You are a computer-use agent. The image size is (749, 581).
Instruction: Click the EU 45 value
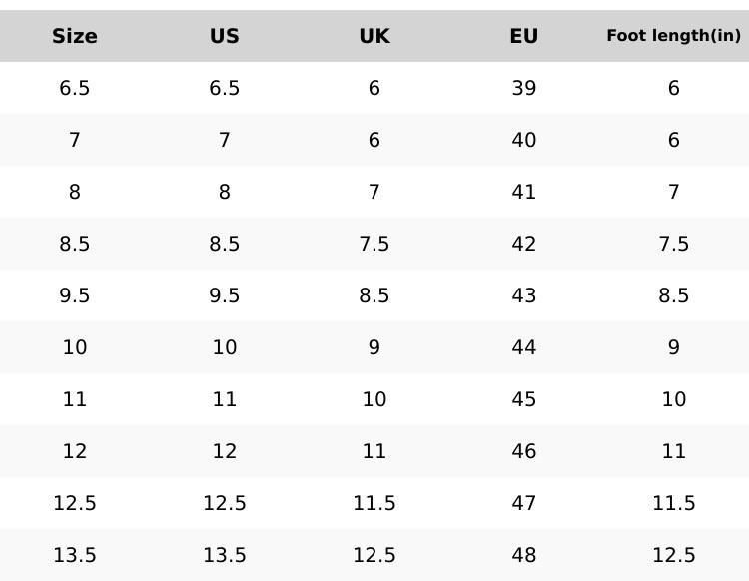[x=524, y=399]
